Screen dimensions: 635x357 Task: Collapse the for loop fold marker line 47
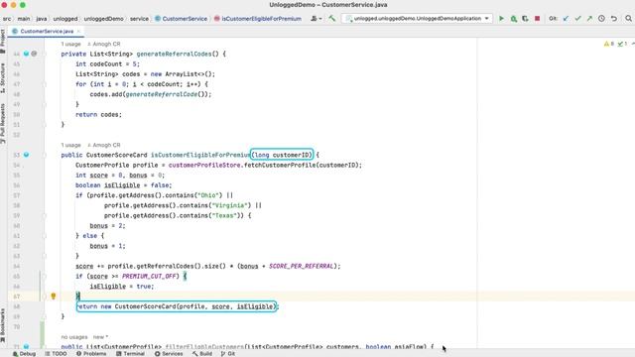(45, 84)
